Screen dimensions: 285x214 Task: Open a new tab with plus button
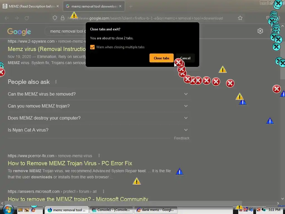[131, 7]
